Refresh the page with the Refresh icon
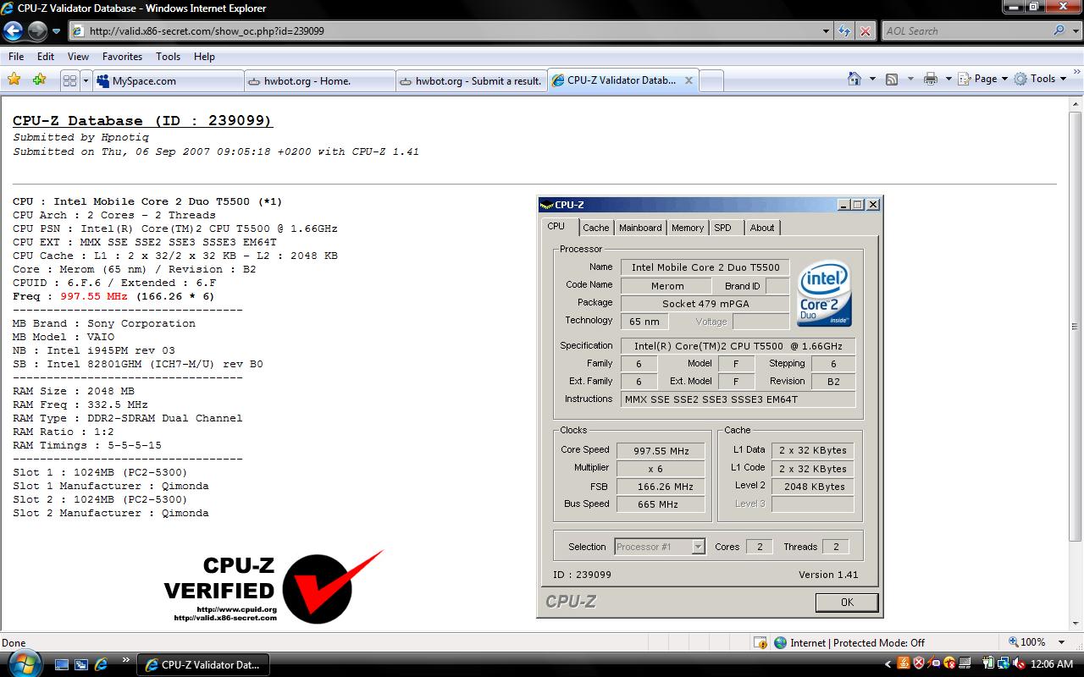Screen dimensions: 1084x677 point(844,31)
